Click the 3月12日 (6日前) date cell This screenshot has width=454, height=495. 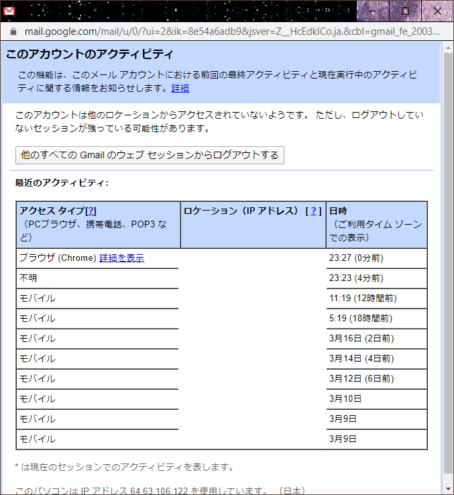[x=377, y=379]
